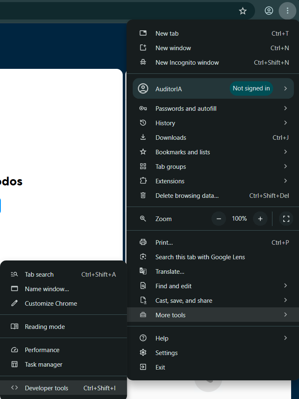Viewport: 299px width, 399px height.
Task: Expand Find and edit submenu chevron
Action: tap(285, 286)
